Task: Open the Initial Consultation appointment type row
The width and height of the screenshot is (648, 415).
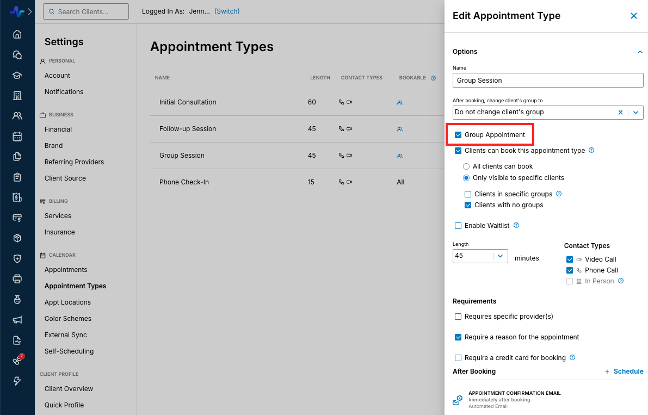Action: click(x=297, y=102)
